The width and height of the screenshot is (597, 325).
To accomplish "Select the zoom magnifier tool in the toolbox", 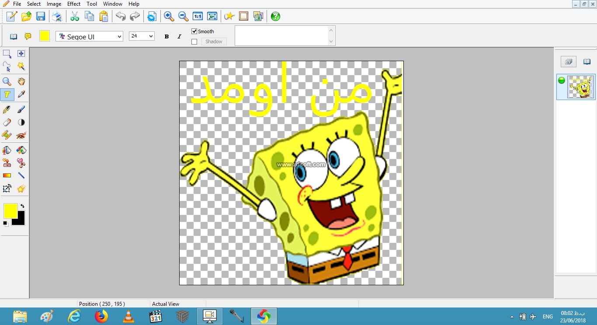I will point(7,82).
